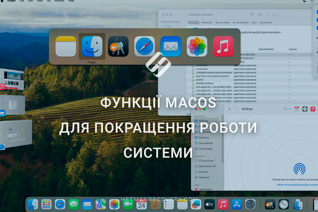Open Apple TV from the Dock
Image resolution: width=318 pixels, height=212 pixels.
209,204
